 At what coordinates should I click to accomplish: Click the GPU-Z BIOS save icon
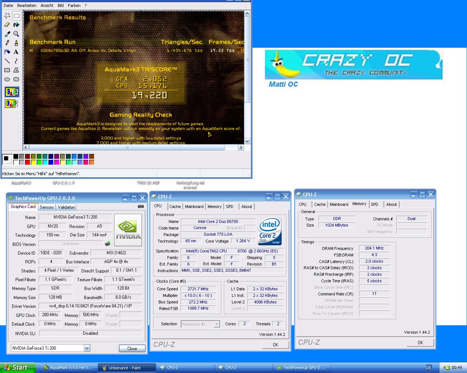click(x=108, y=244)
